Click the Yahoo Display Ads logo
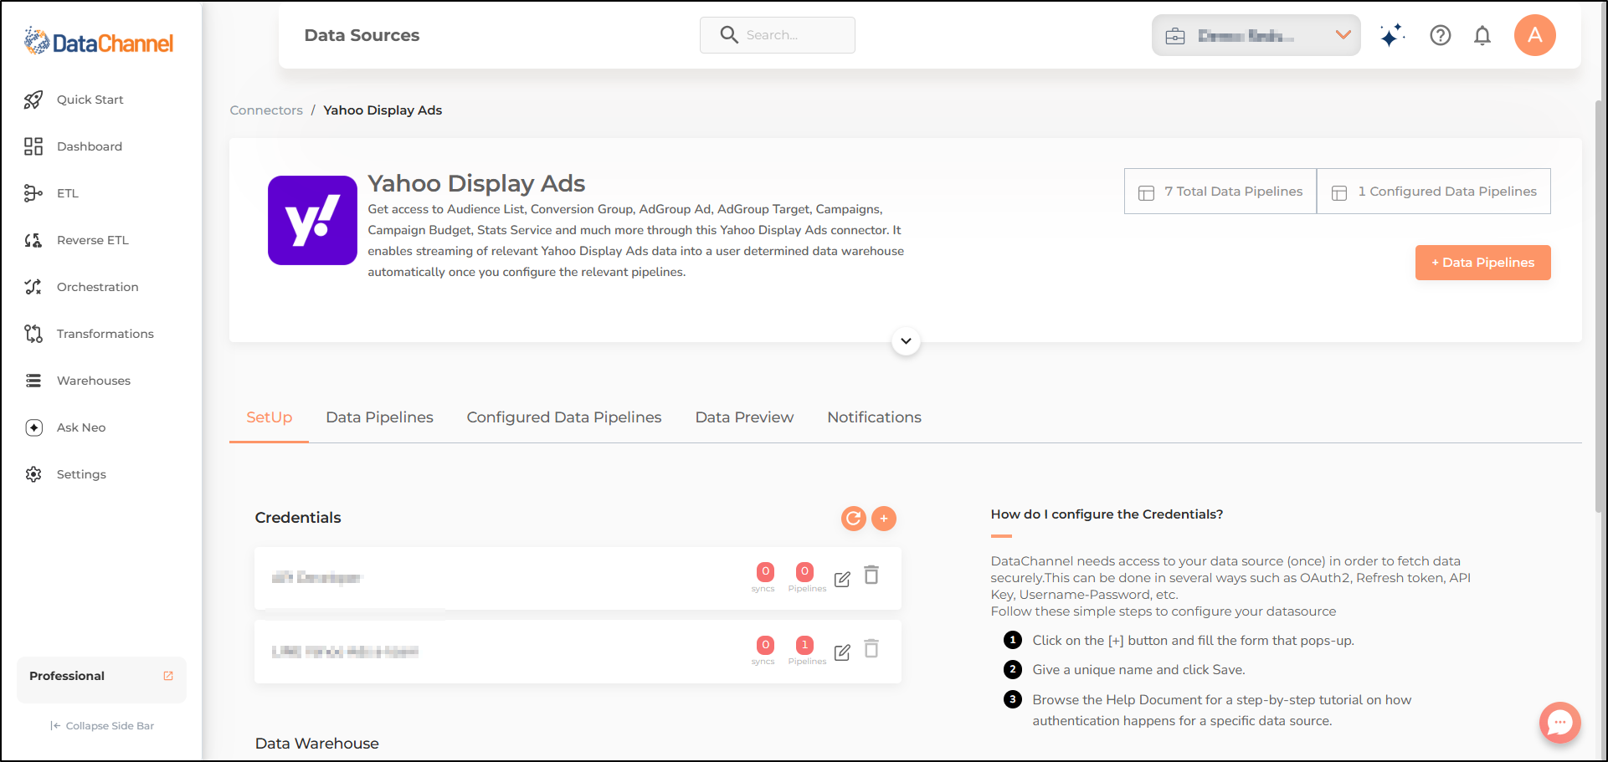 click(x=312, y=220)
